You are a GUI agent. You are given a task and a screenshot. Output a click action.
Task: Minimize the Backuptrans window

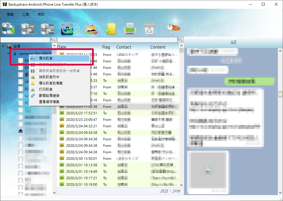click(251, 4)
